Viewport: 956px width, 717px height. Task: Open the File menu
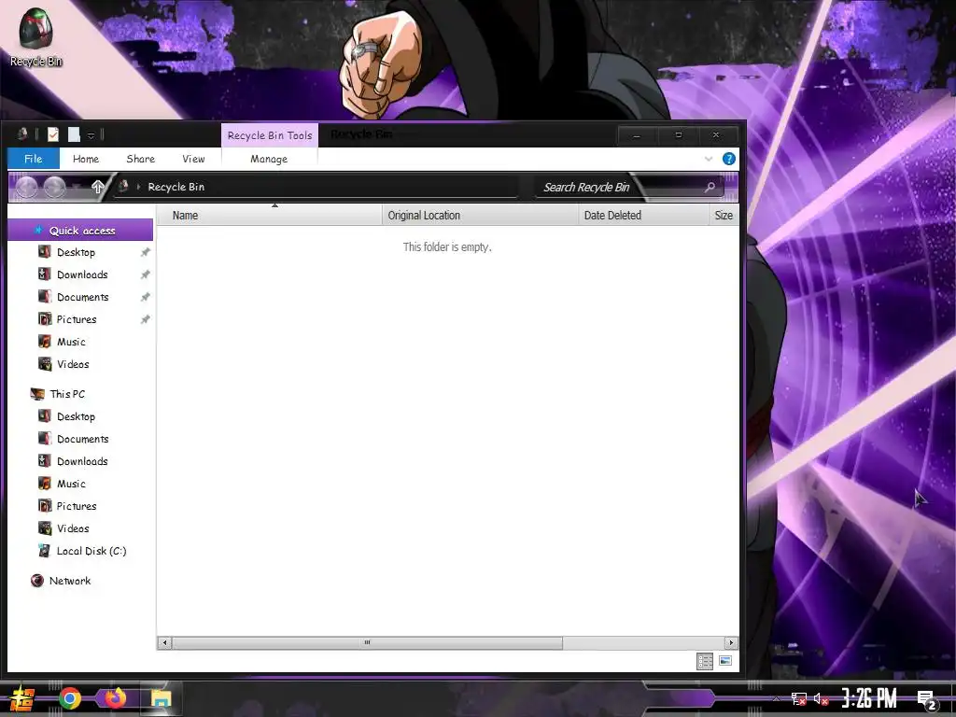pos(34,159)
